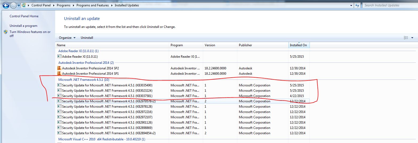Sort by the Name column header
The height and width of the screenshot is (143, 418).
tap(112, 45)
